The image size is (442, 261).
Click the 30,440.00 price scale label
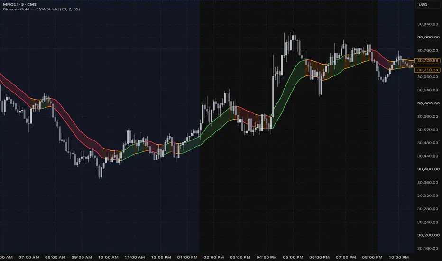coord(428,156)
